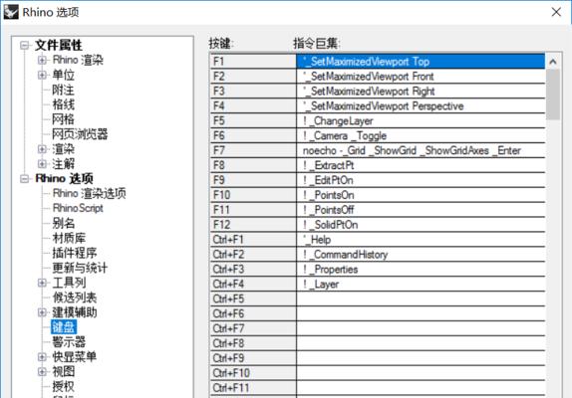Expand the 工具列 tree node

tap(42, 283)
